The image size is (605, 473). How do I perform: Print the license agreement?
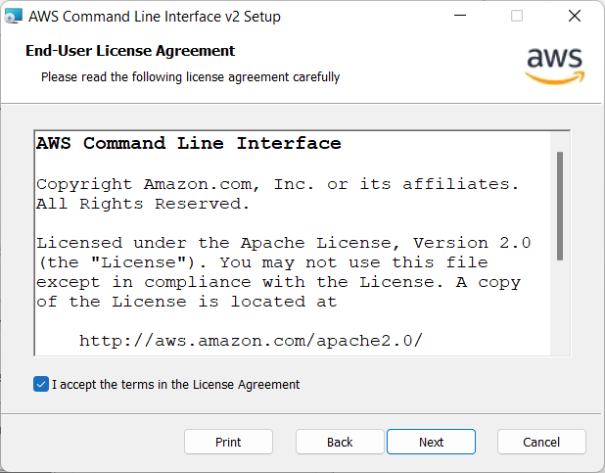[x=228, y=442]
